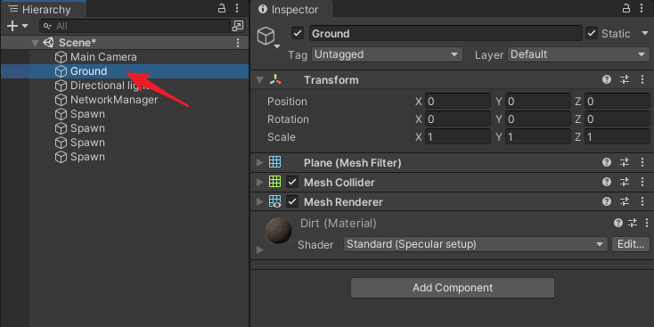Edit the Ground name field
The width and height of the screenshot is (654, 327).
(x=446, y=33)
